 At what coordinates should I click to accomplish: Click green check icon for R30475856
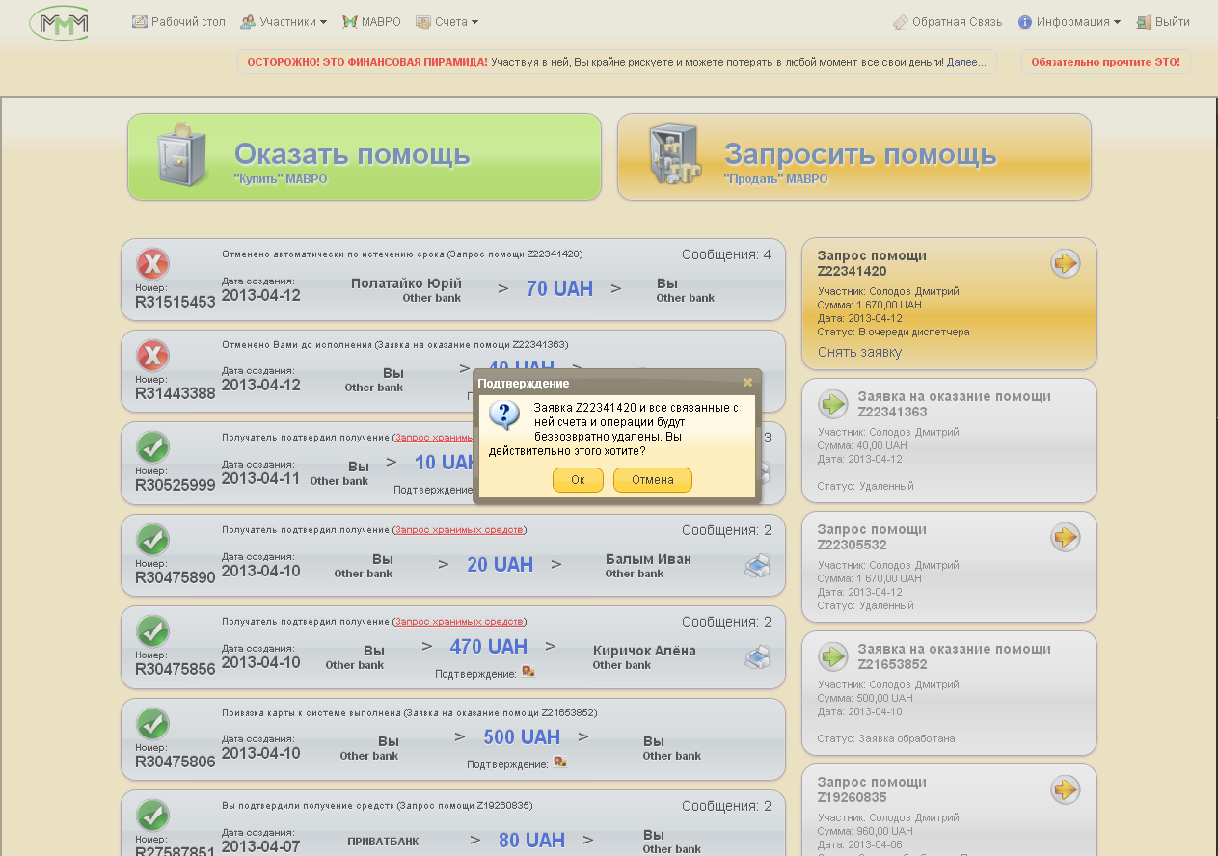click(152, 630)
